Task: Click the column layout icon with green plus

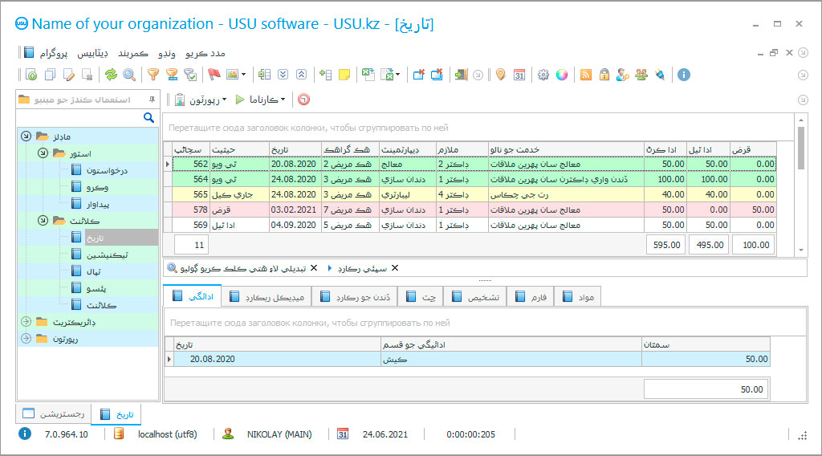Action: (x=264, y=75)
